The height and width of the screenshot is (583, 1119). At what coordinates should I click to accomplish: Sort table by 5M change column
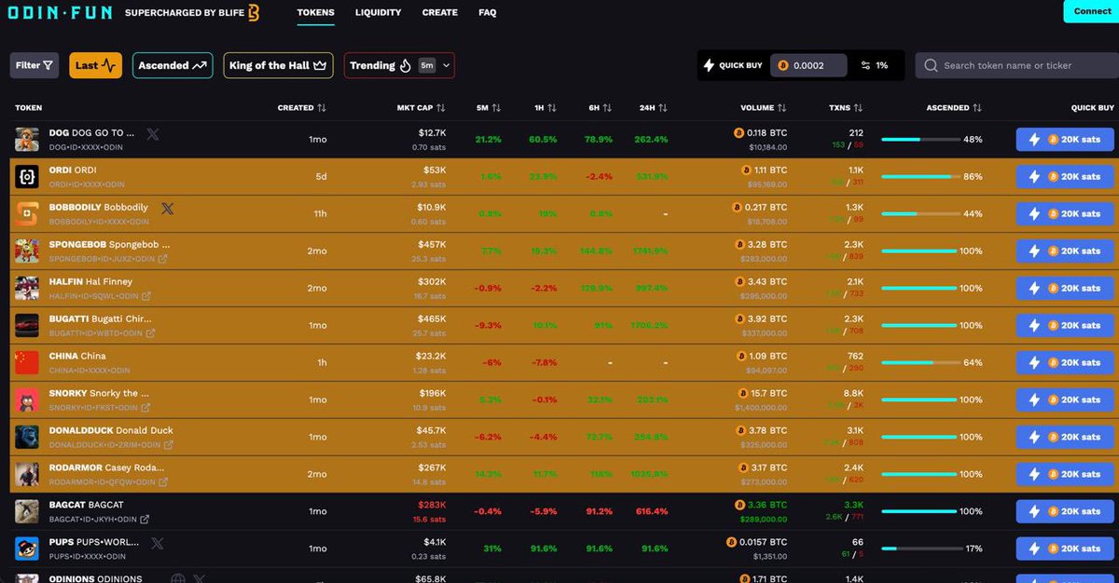[489, 108]
